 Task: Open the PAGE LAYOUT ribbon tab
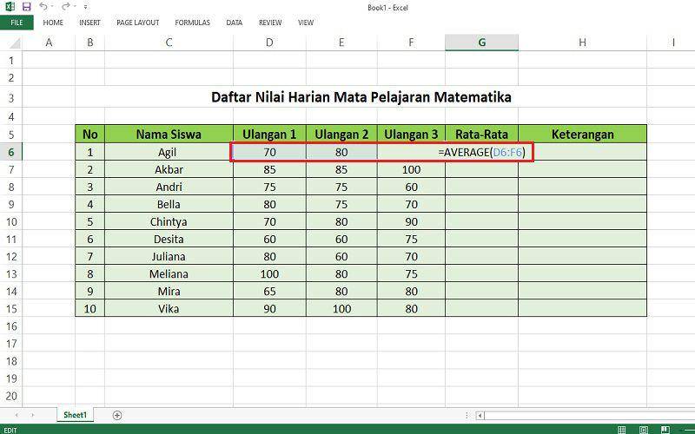pyautogui.click(x=138, y=23)
